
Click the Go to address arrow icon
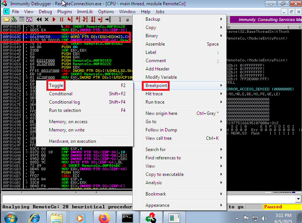coord(108,20)
